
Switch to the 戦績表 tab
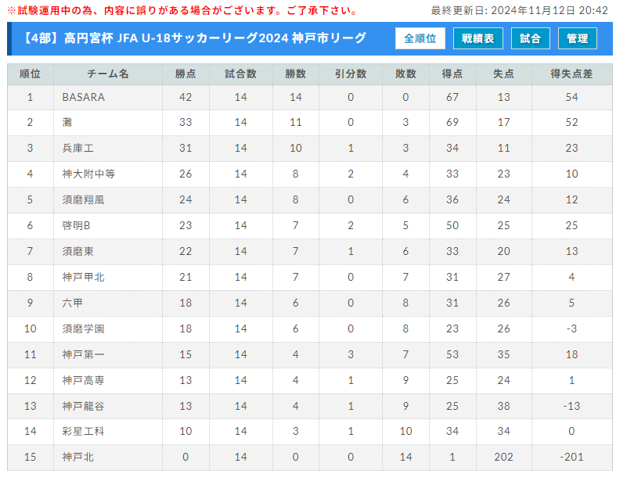[x=477, y=38]
